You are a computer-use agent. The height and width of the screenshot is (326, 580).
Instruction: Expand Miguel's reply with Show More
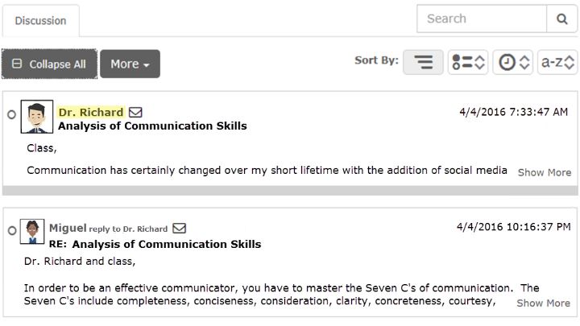(x=544, y=303)
